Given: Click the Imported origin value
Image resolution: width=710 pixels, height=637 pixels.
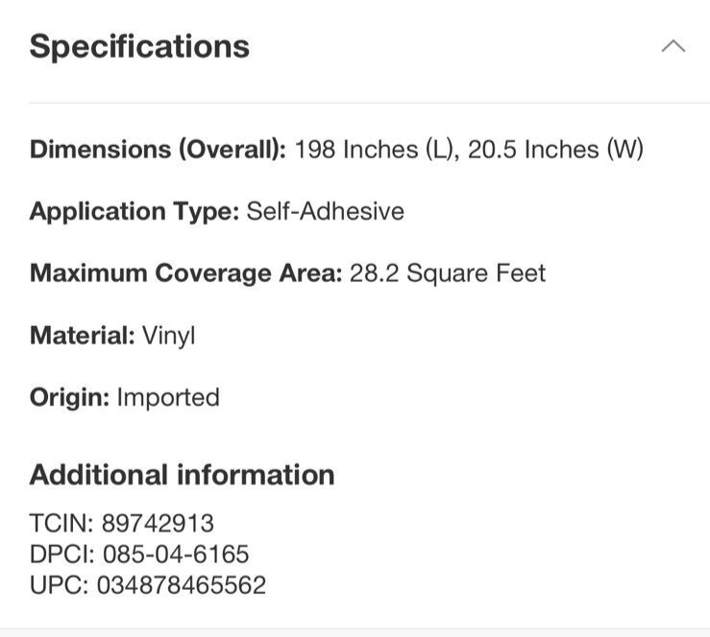Looking at the screenshot, I should [168, 398].
